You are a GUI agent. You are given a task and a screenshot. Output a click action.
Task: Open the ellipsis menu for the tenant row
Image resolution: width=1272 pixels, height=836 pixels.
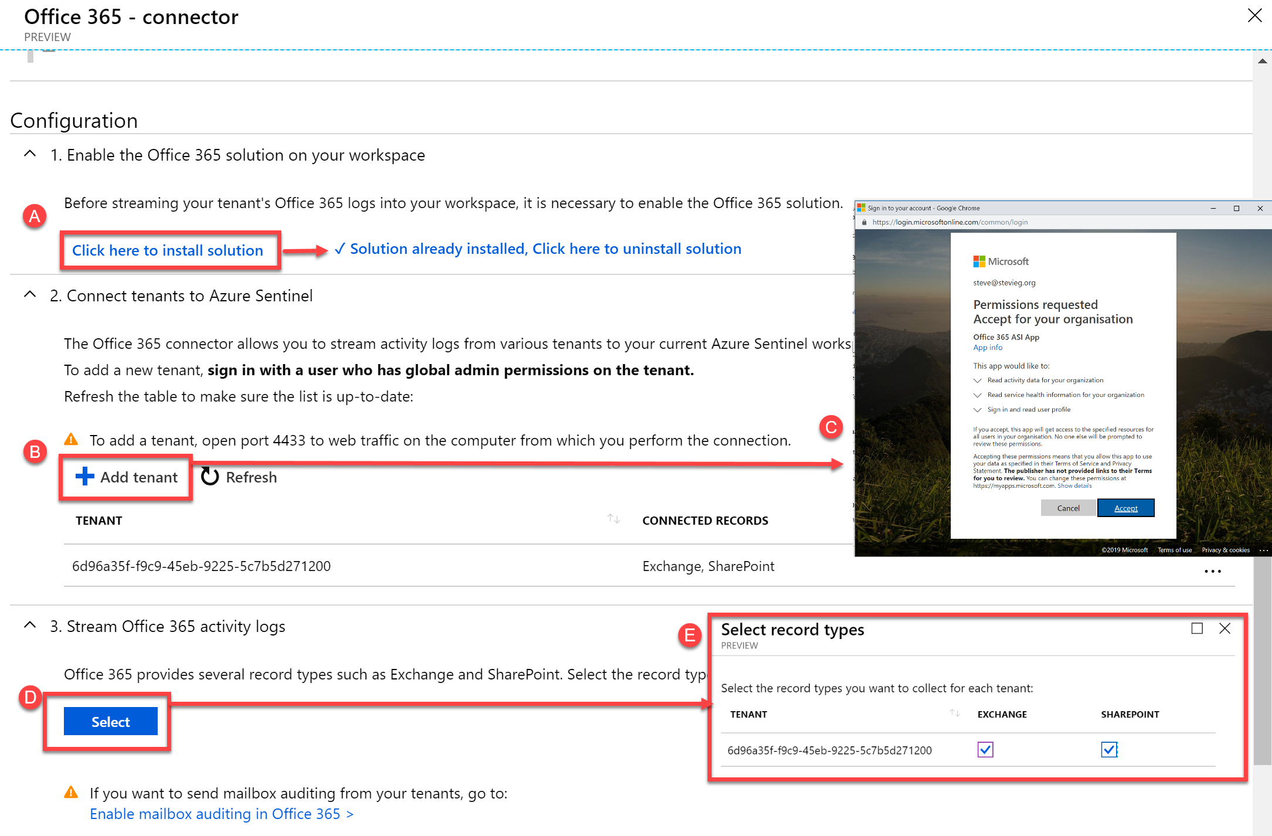pos(1212,571)
